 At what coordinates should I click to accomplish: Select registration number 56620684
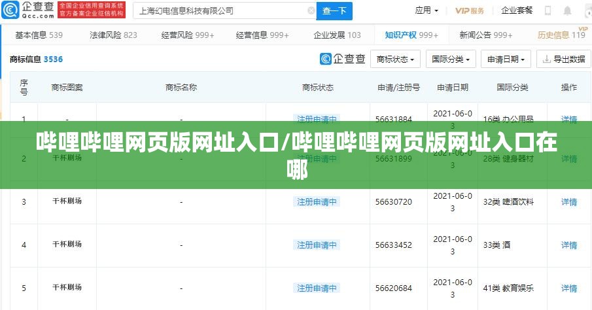click(x=393, y=288)
